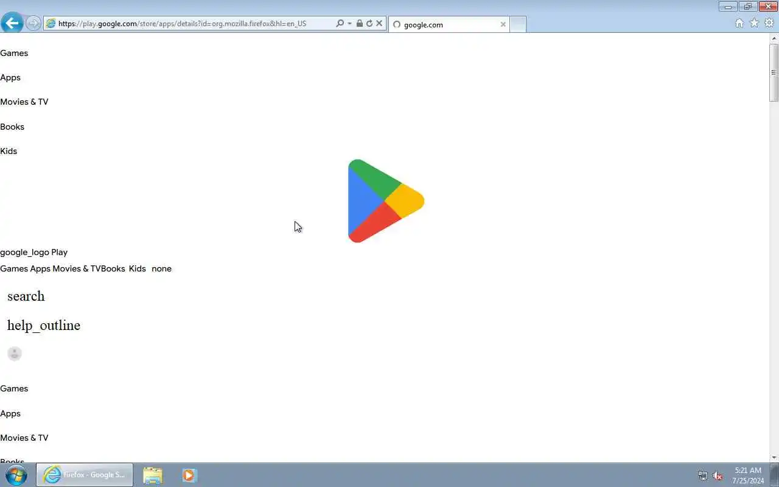Click the 'none' text in nav row
Viewport: 779px width, 487px height.
tap(161, 268)
